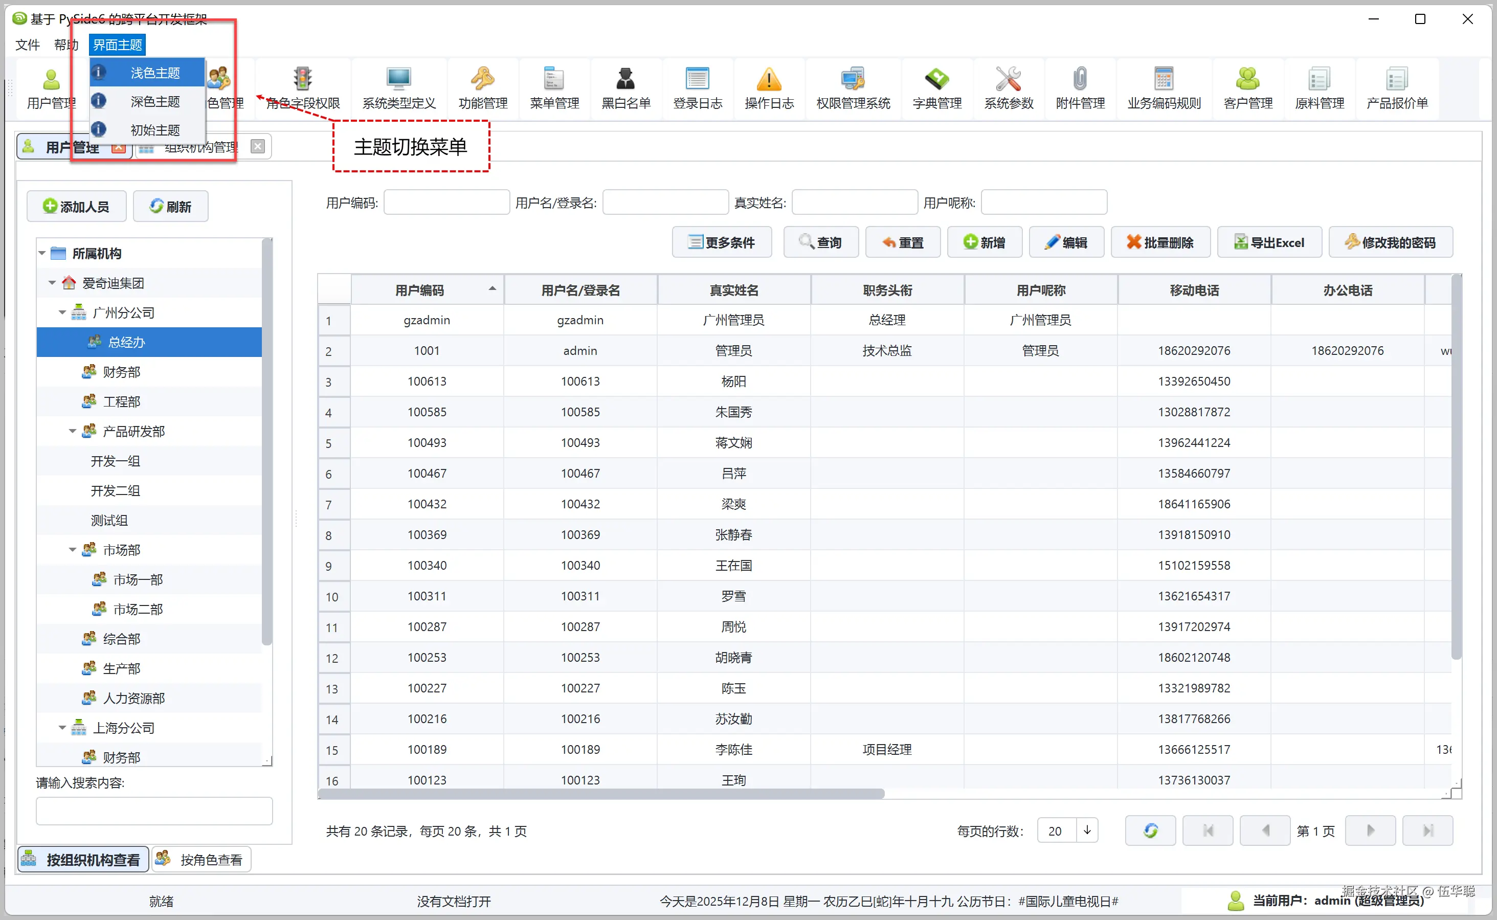Open the 黑白名单 toolbar icon
Image resolution: width=1497 pixels, height=920 pixels.
625,79
